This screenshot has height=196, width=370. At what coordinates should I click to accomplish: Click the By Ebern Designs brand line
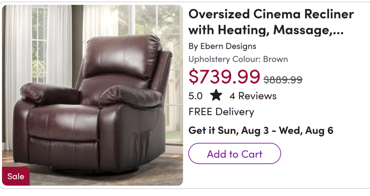[x=222, y=46]
